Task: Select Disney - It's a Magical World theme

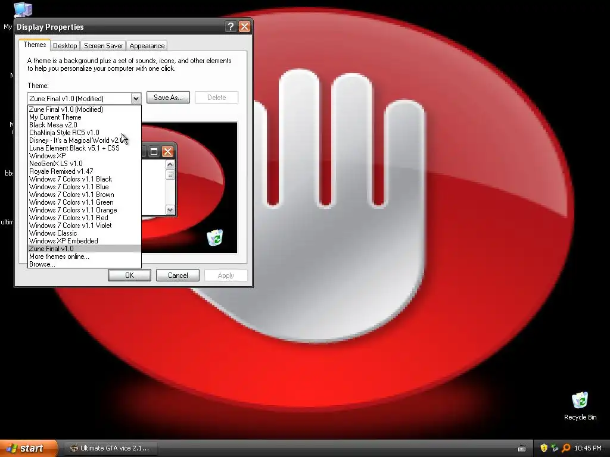Action: click(x=85, y=140)
